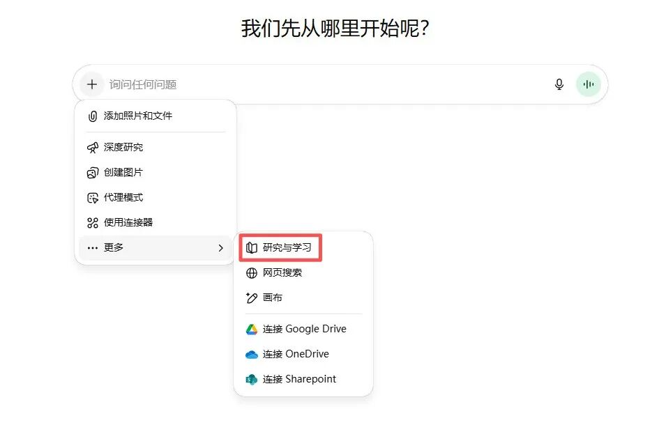Click the create image icon
This screenshot has height=425, width=666.
tap(93, 173)
